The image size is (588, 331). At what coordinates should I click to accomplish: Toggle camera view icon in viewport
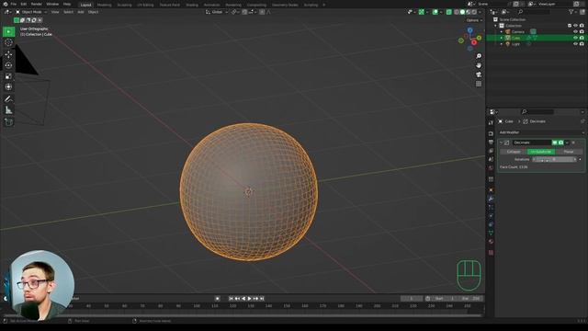(x=479, y=74)
